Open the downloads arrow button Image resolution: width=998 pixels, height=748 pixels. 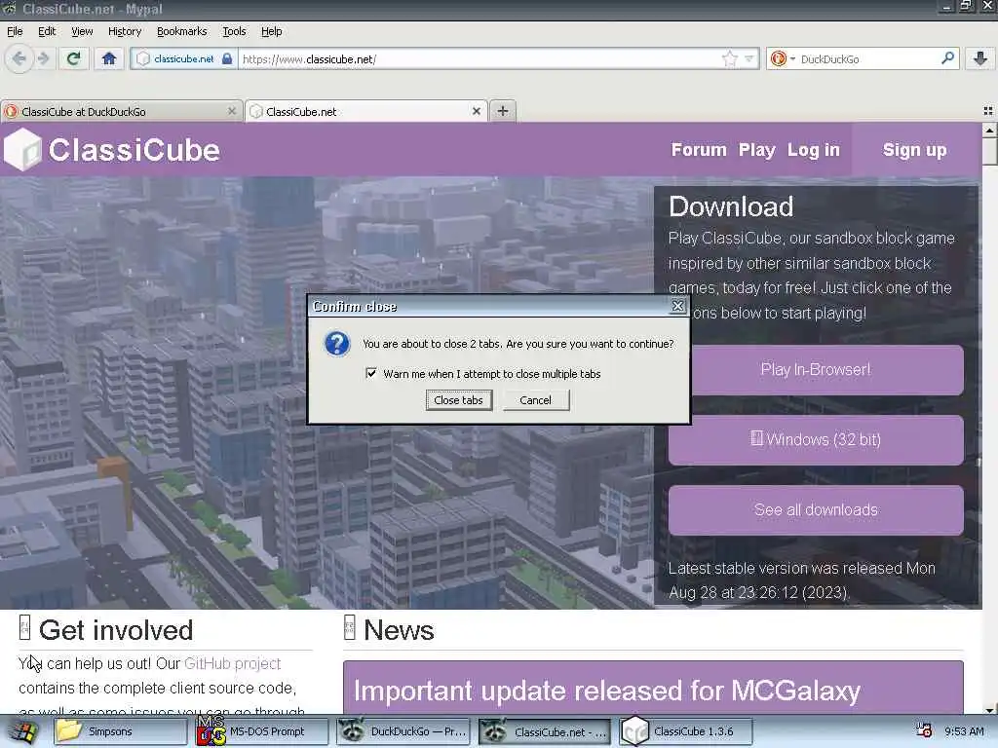pos(980,59)
